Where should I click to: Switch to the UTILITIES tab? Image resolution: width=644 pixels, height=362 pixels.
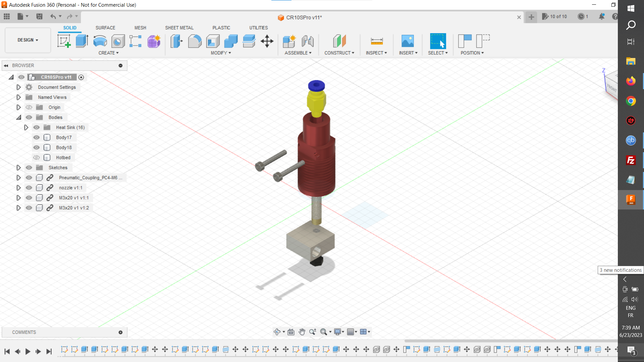[259, 28]
